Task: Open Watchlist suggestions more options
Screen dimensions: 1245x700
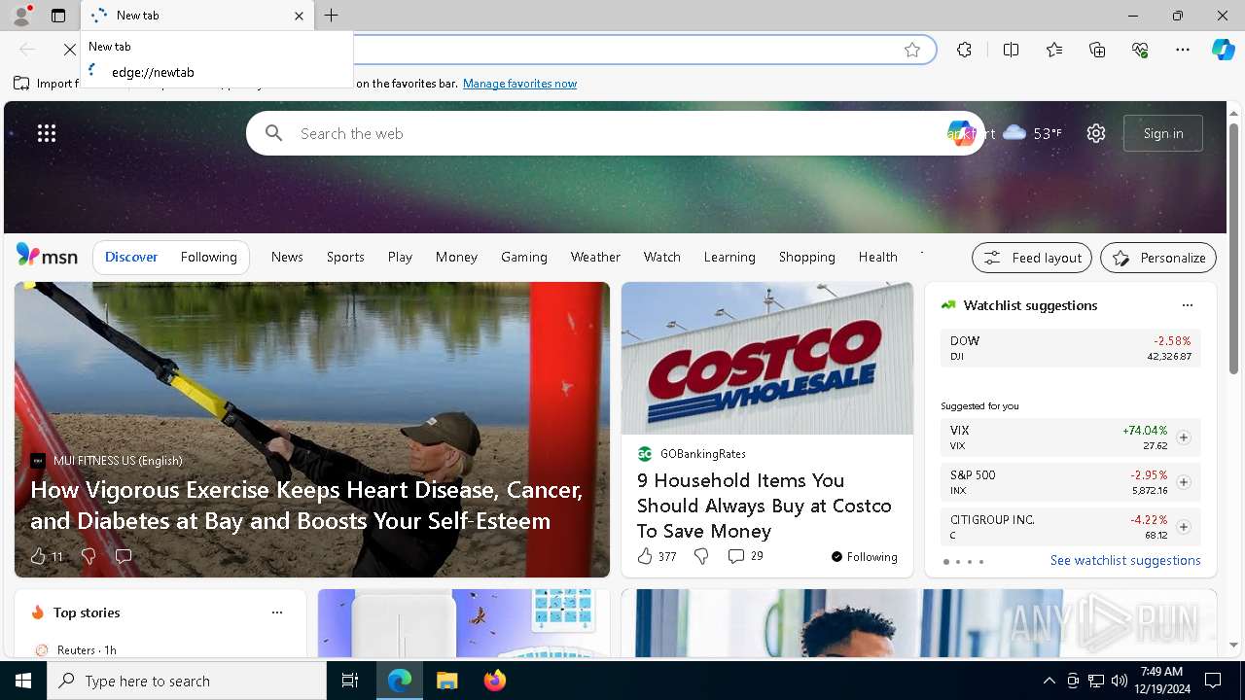Action: [1187, 305]
